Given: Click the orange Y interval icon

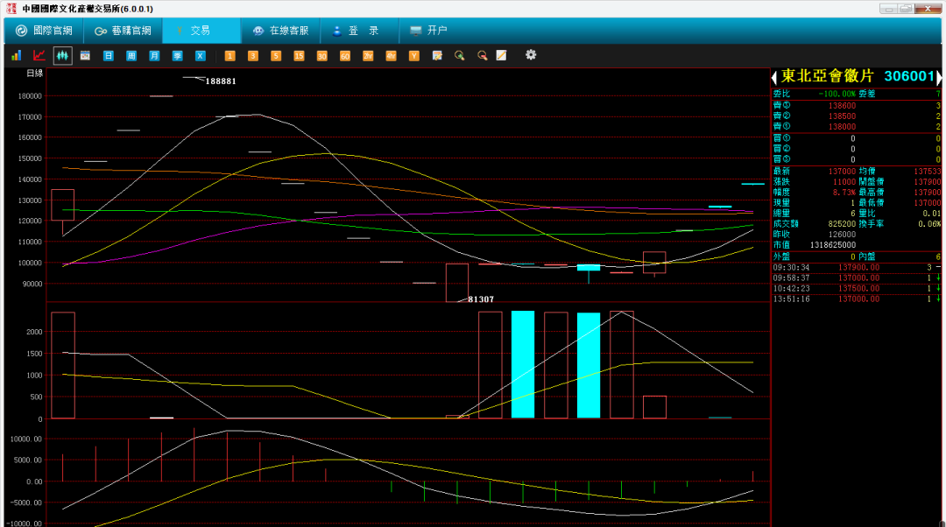Looking at the screenshot, I should [413, 55].
